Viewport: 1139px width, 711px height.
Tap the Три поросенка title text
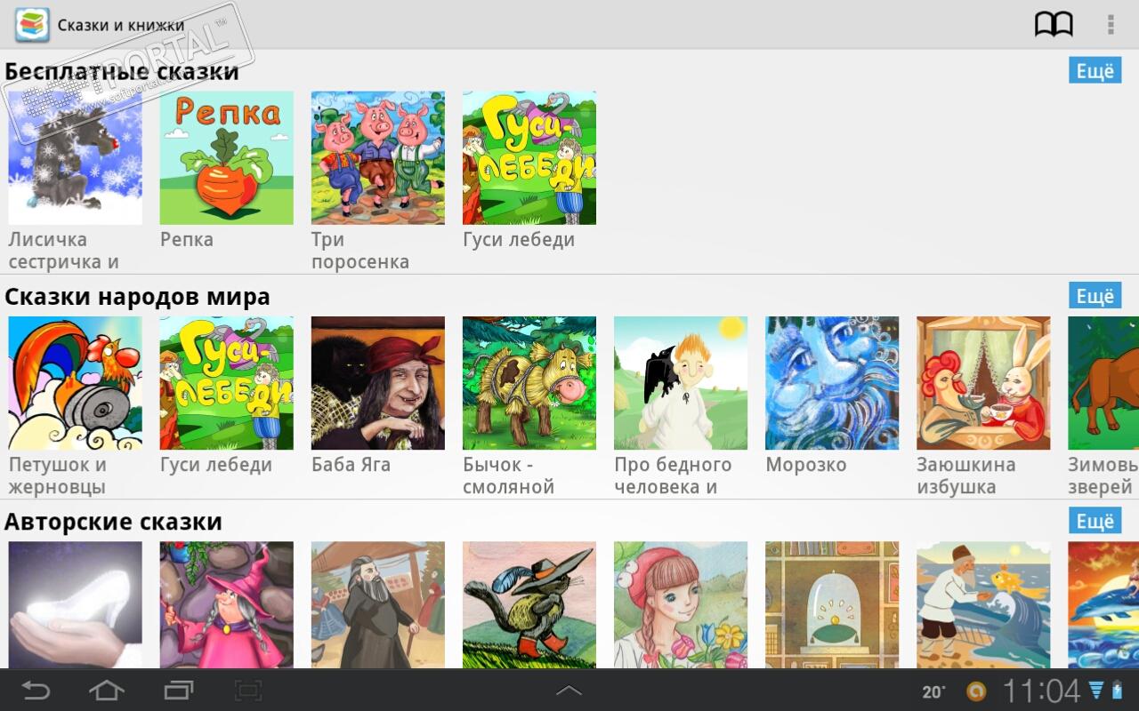click(x=360, y=251)
